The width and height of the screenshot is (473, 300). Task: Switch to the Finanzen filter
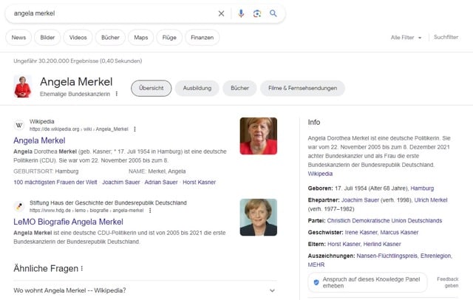tap(202, 38)
